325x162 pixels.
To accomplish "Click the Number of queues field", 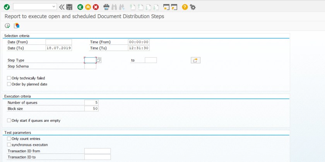I will 91,102.
